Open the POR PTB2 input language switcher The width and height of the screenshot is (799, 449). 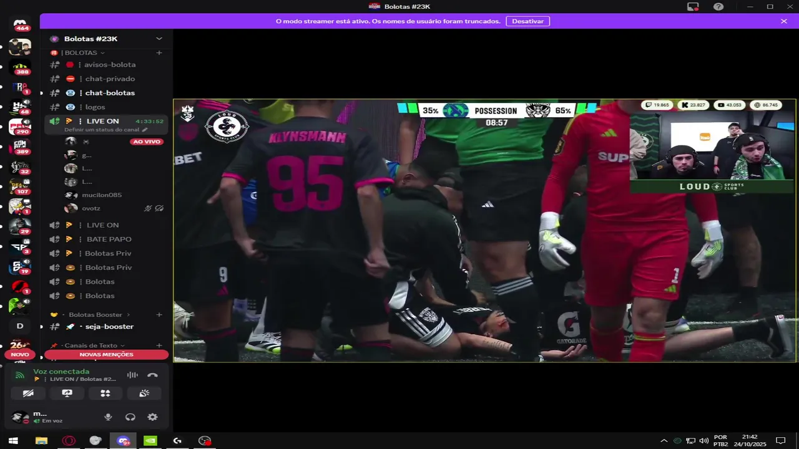[720, 441]
